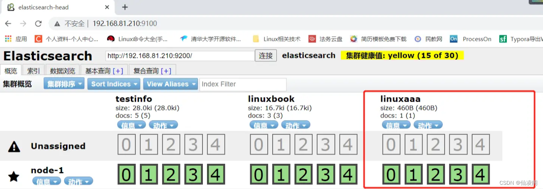Open the 简历模板免费下载 bookmark
Screen dimensions: 543x189
click(379, 39)
